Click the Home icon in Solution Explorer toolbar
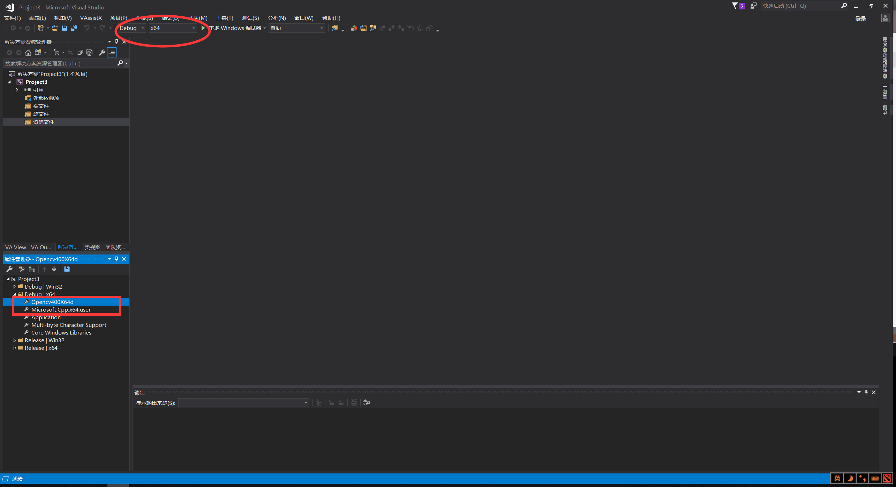Viewport: 896px width, 487px height. click(28, 53)
